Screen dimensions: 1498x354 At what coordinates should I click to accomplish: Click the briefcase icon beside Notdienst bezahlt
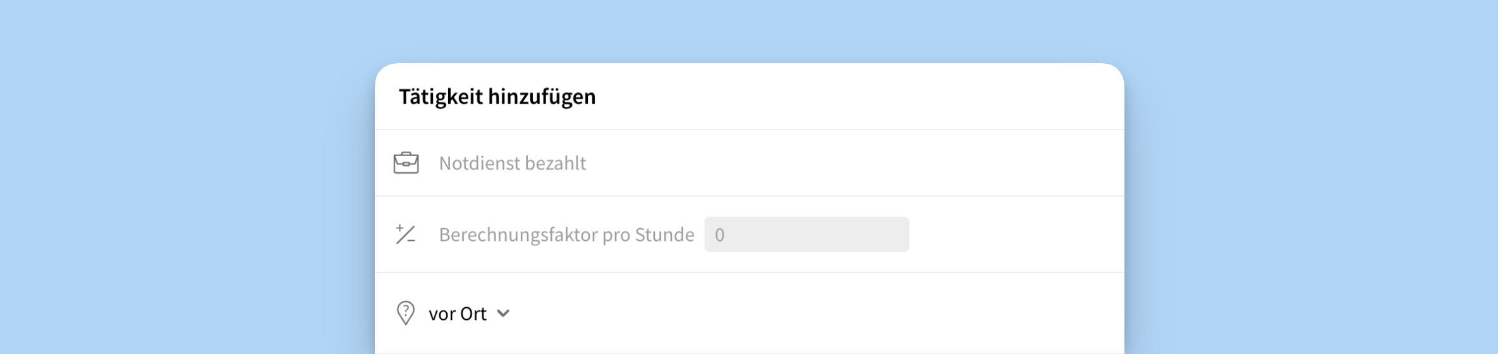(406, 163)
